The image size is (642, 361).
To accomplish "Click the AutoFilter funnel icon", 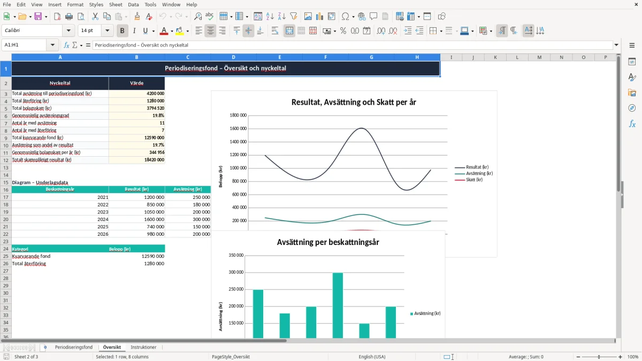I will coord(293,17).
